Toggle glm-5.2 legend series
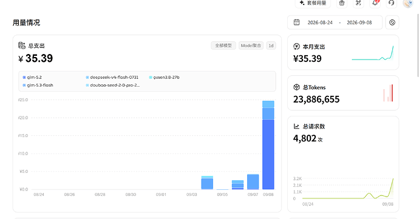 (32, 78)
